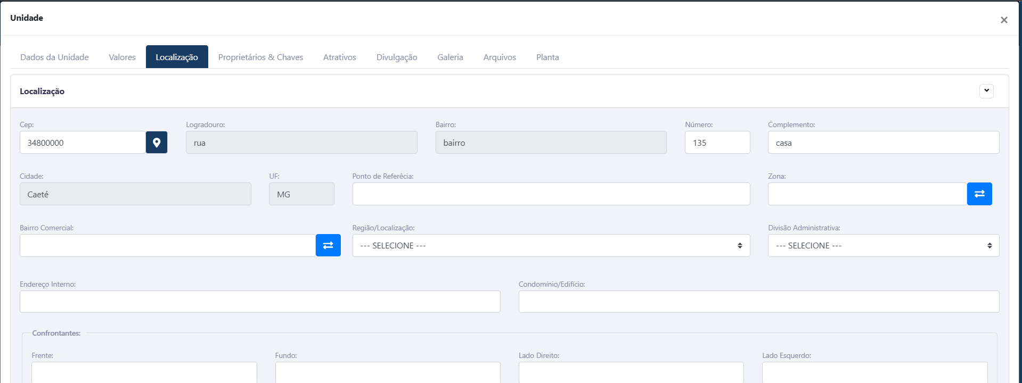Screen dimensions: 1022x383
Task: Switch to the Galeria tab
Action: coord(450,57)
